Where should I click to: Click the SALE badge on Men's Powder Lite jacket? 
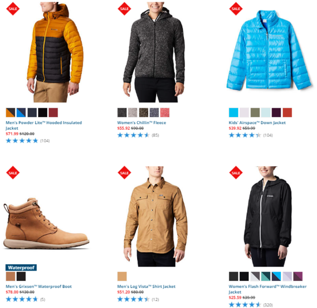(13, 9)
